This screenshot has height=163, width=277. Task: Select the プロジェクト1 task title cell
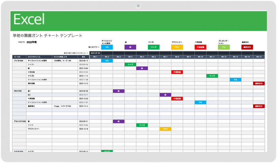pyautogui.click(x=39, y=129)
